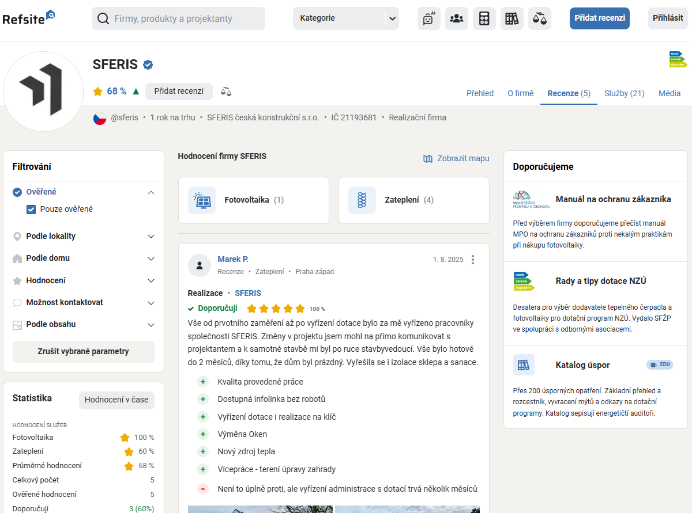Image resolution: width=692 pixels, height=513 pixels.
Task: Open the calculator icon in header
Action: [484, 18]
